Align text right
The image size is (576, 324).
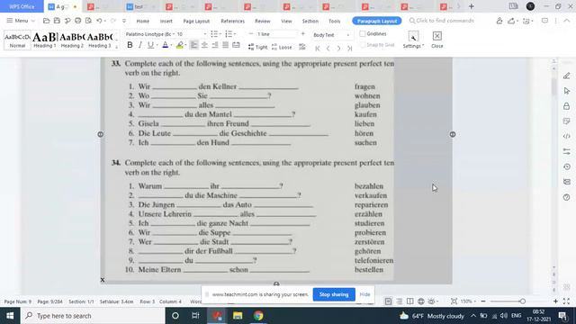pos(215,45)
